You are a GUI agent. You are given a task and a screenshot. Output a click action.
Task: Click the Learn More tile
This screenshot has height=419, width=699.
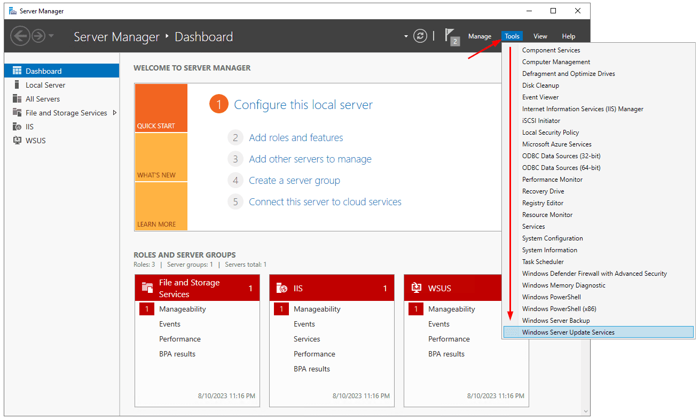161,206
